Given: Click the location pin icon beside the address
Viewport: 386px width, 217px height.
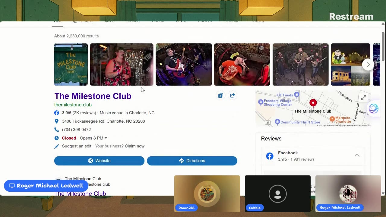Looking at the screenshot, I should pos(56,121).
